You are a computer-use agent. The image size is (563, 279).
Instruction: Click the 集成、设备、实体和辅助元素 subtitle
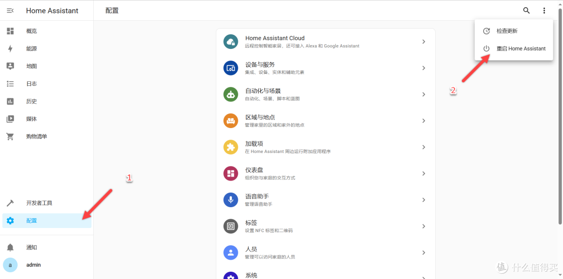click(275, 72)
